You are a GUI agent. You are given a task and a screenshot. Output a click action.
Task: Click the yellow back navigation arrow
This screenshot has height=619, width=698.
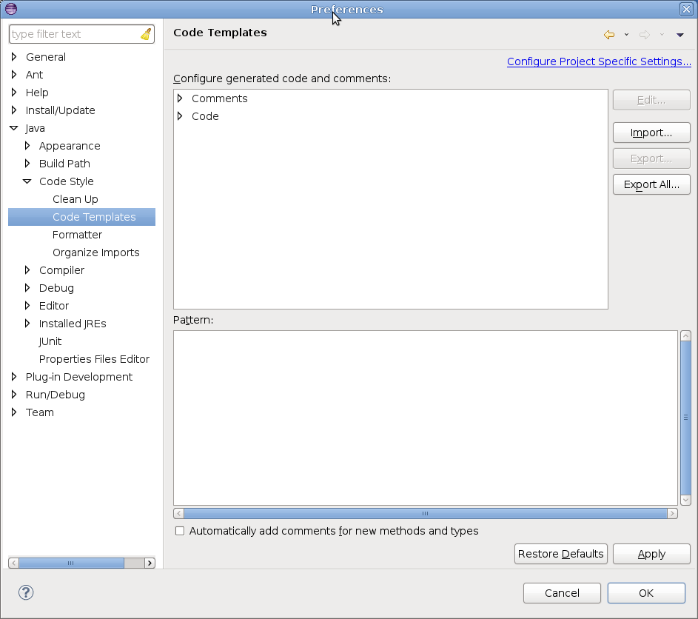coord(609,35)
